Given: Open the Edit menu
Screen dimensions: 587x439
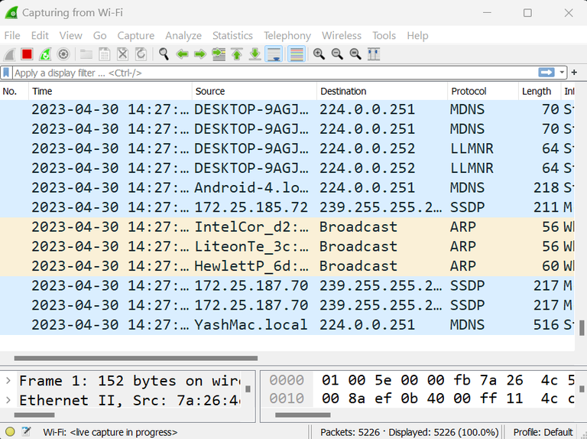Looking at the screenshot, I should [x=40, y=36].
